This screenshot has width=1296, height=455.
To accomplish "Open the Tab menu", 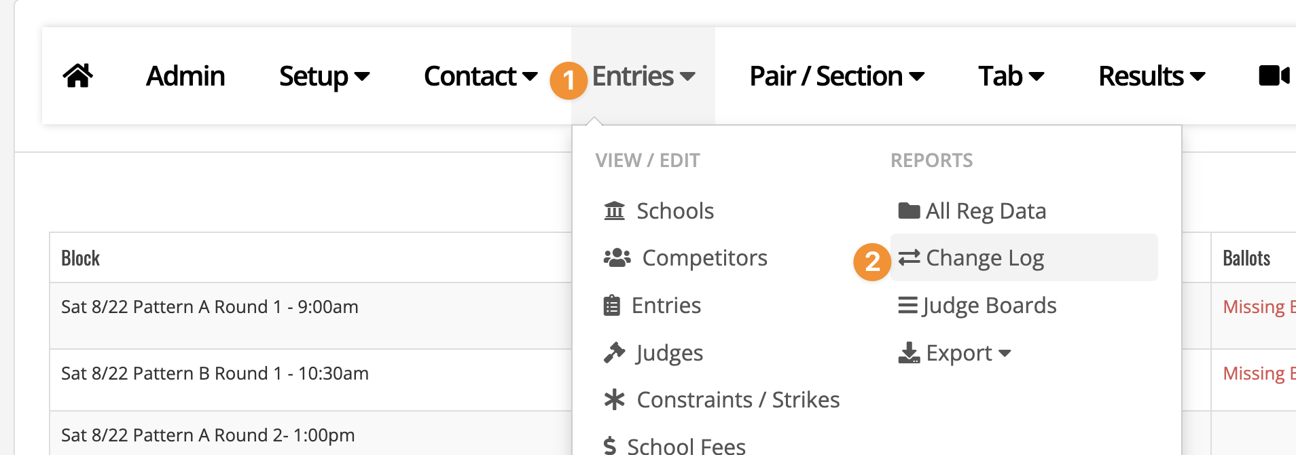I will click(1011, 76).
